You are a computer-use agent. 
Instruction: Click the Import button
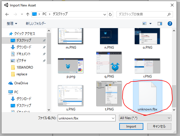coord(131,126)
